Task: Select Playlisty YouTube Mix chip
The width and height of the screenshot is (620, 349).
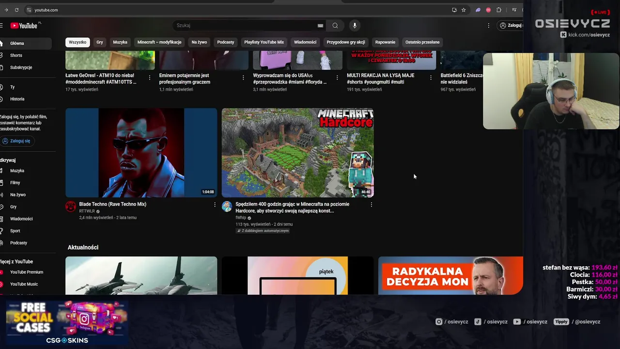Action: click(x=264, y=42)
